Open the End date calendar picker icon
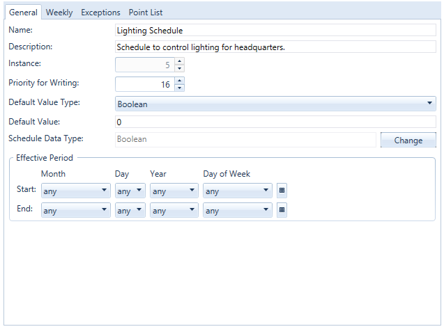The width and height of the screenshot is (444, 329). click(x=282, y=210)
